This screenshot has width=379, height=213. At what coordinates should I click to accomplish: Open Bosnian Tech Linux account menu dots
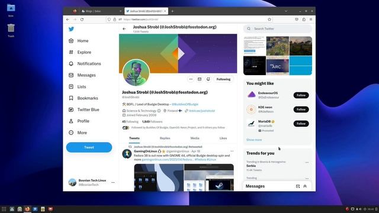tap(113, 183)
